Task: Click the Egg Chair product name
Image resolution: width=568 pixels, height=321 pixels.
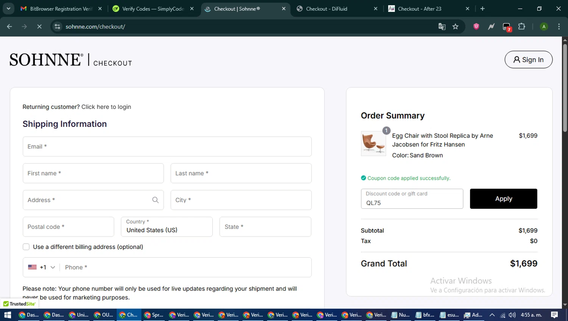Action: click(442, 140)
